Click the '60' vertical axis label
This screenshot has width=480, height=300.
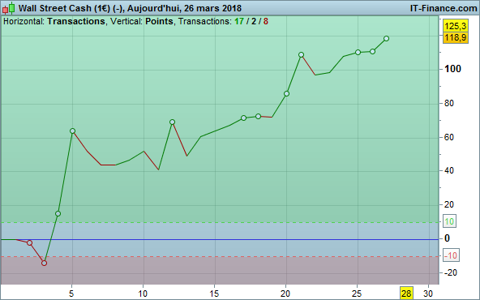click(x=449, y=137)
